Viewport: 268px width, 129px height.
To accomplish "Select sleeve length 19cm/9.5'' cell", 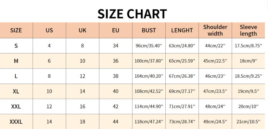I will pyautogui.click(x=248, y=91).
